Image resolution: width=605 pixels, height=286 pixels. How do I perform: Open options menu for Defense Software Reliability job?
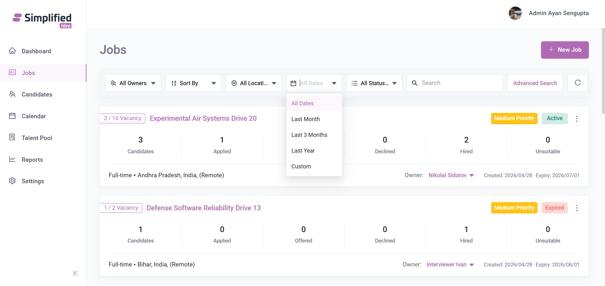click(x=577, y=208)
